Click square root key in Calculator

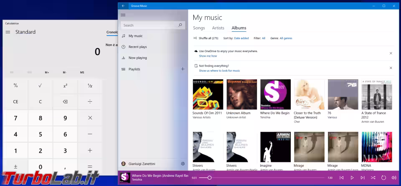tap(40, 86)
